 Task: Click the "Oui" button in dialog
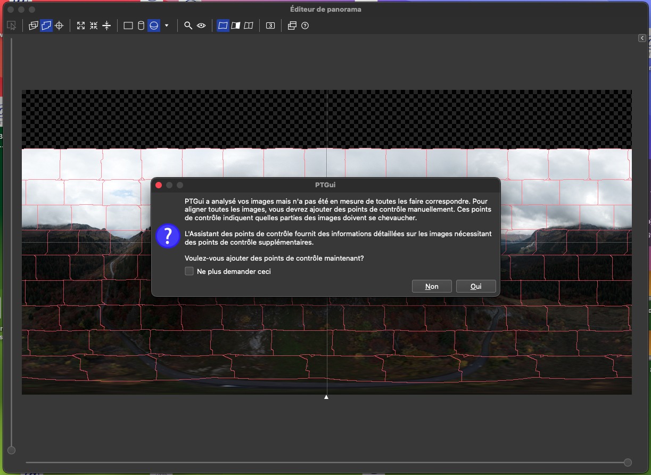476,286
